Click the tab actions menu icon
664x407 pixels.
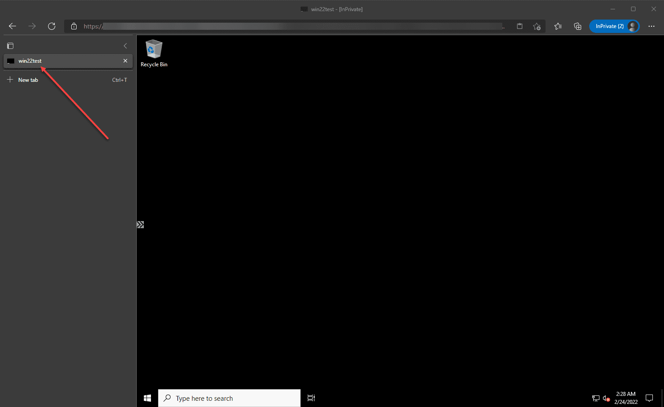[x=10, y=46]
